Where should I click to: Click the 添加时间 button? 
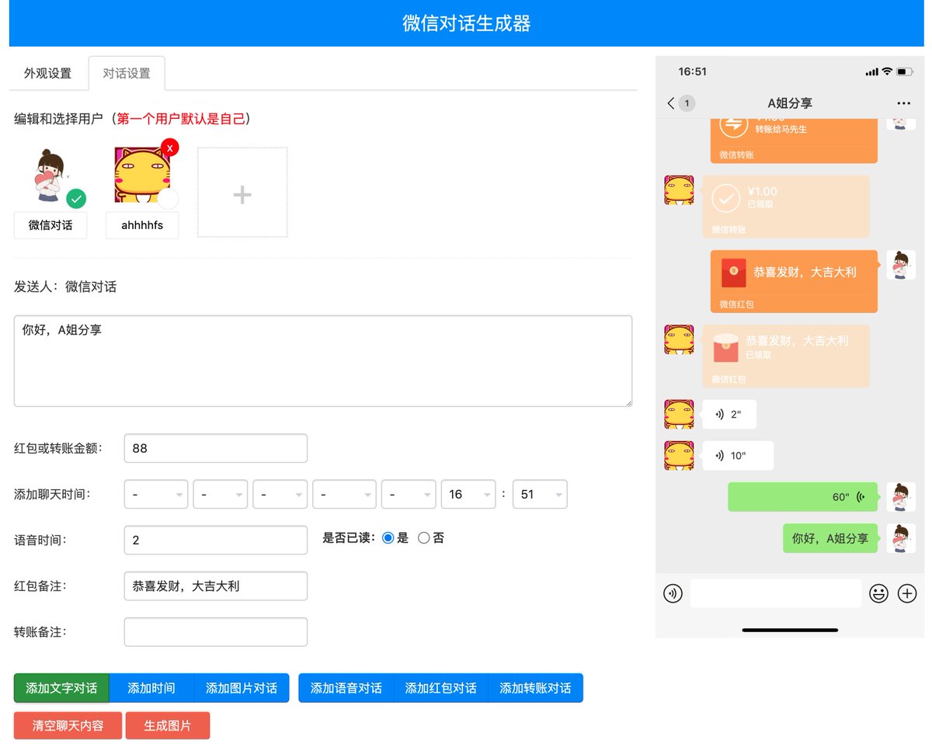click(151, 688)
